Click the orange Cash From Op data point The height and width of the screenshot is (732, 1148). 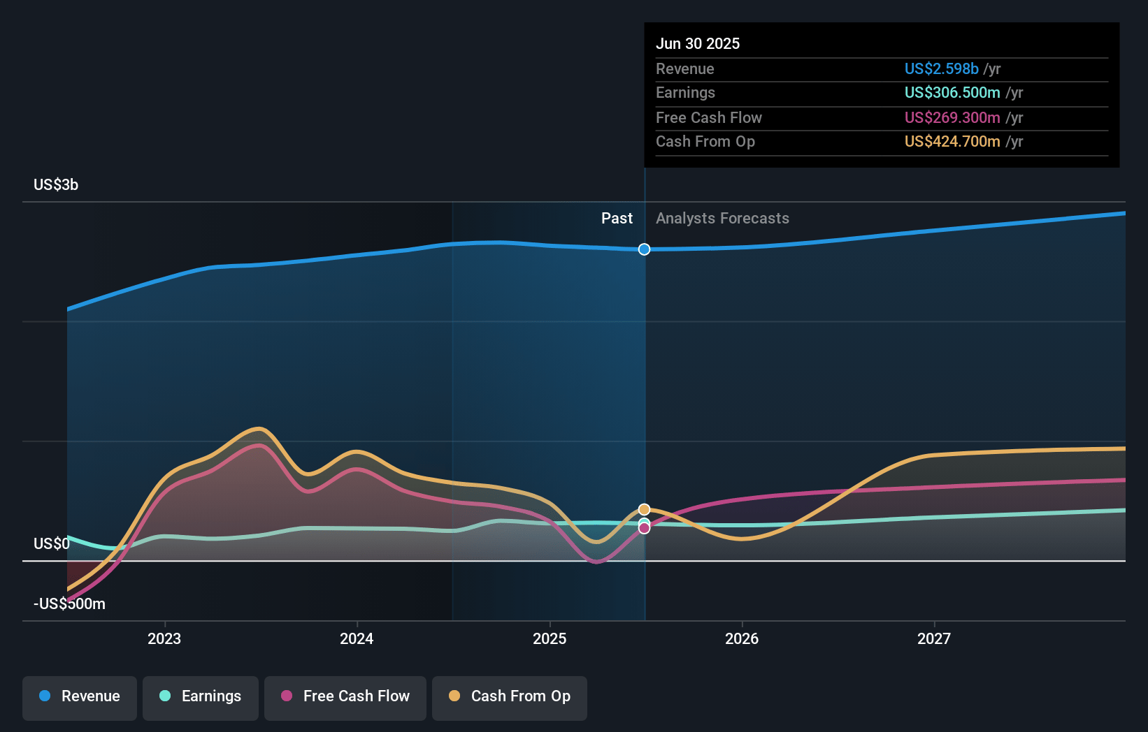pyautogui.click(x=644, y=509)
